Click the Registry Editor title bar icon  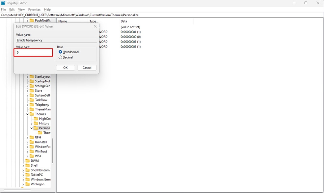point(3,3)
